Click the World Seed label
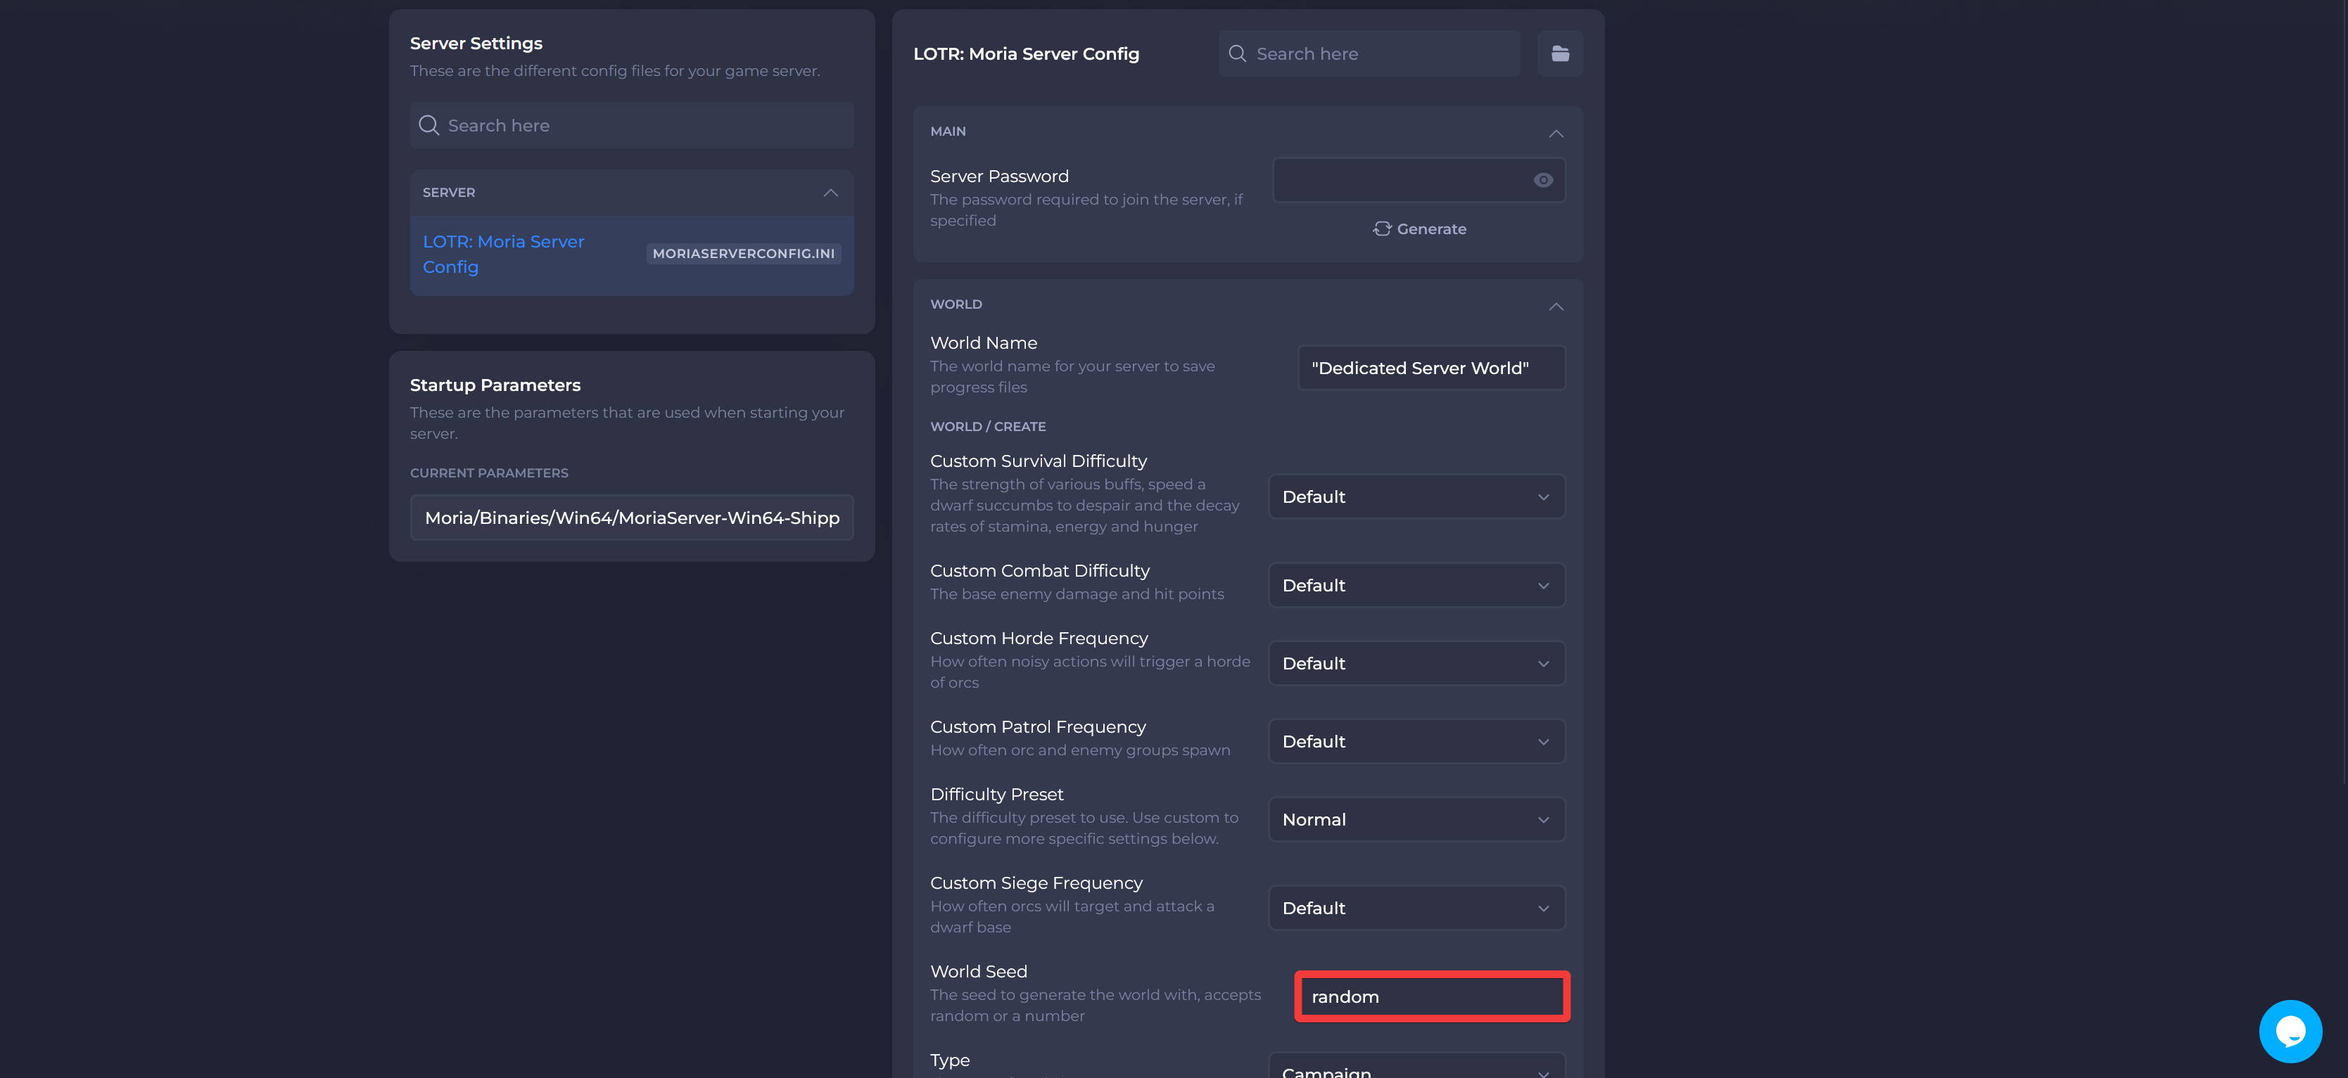 tap(978, 971)
